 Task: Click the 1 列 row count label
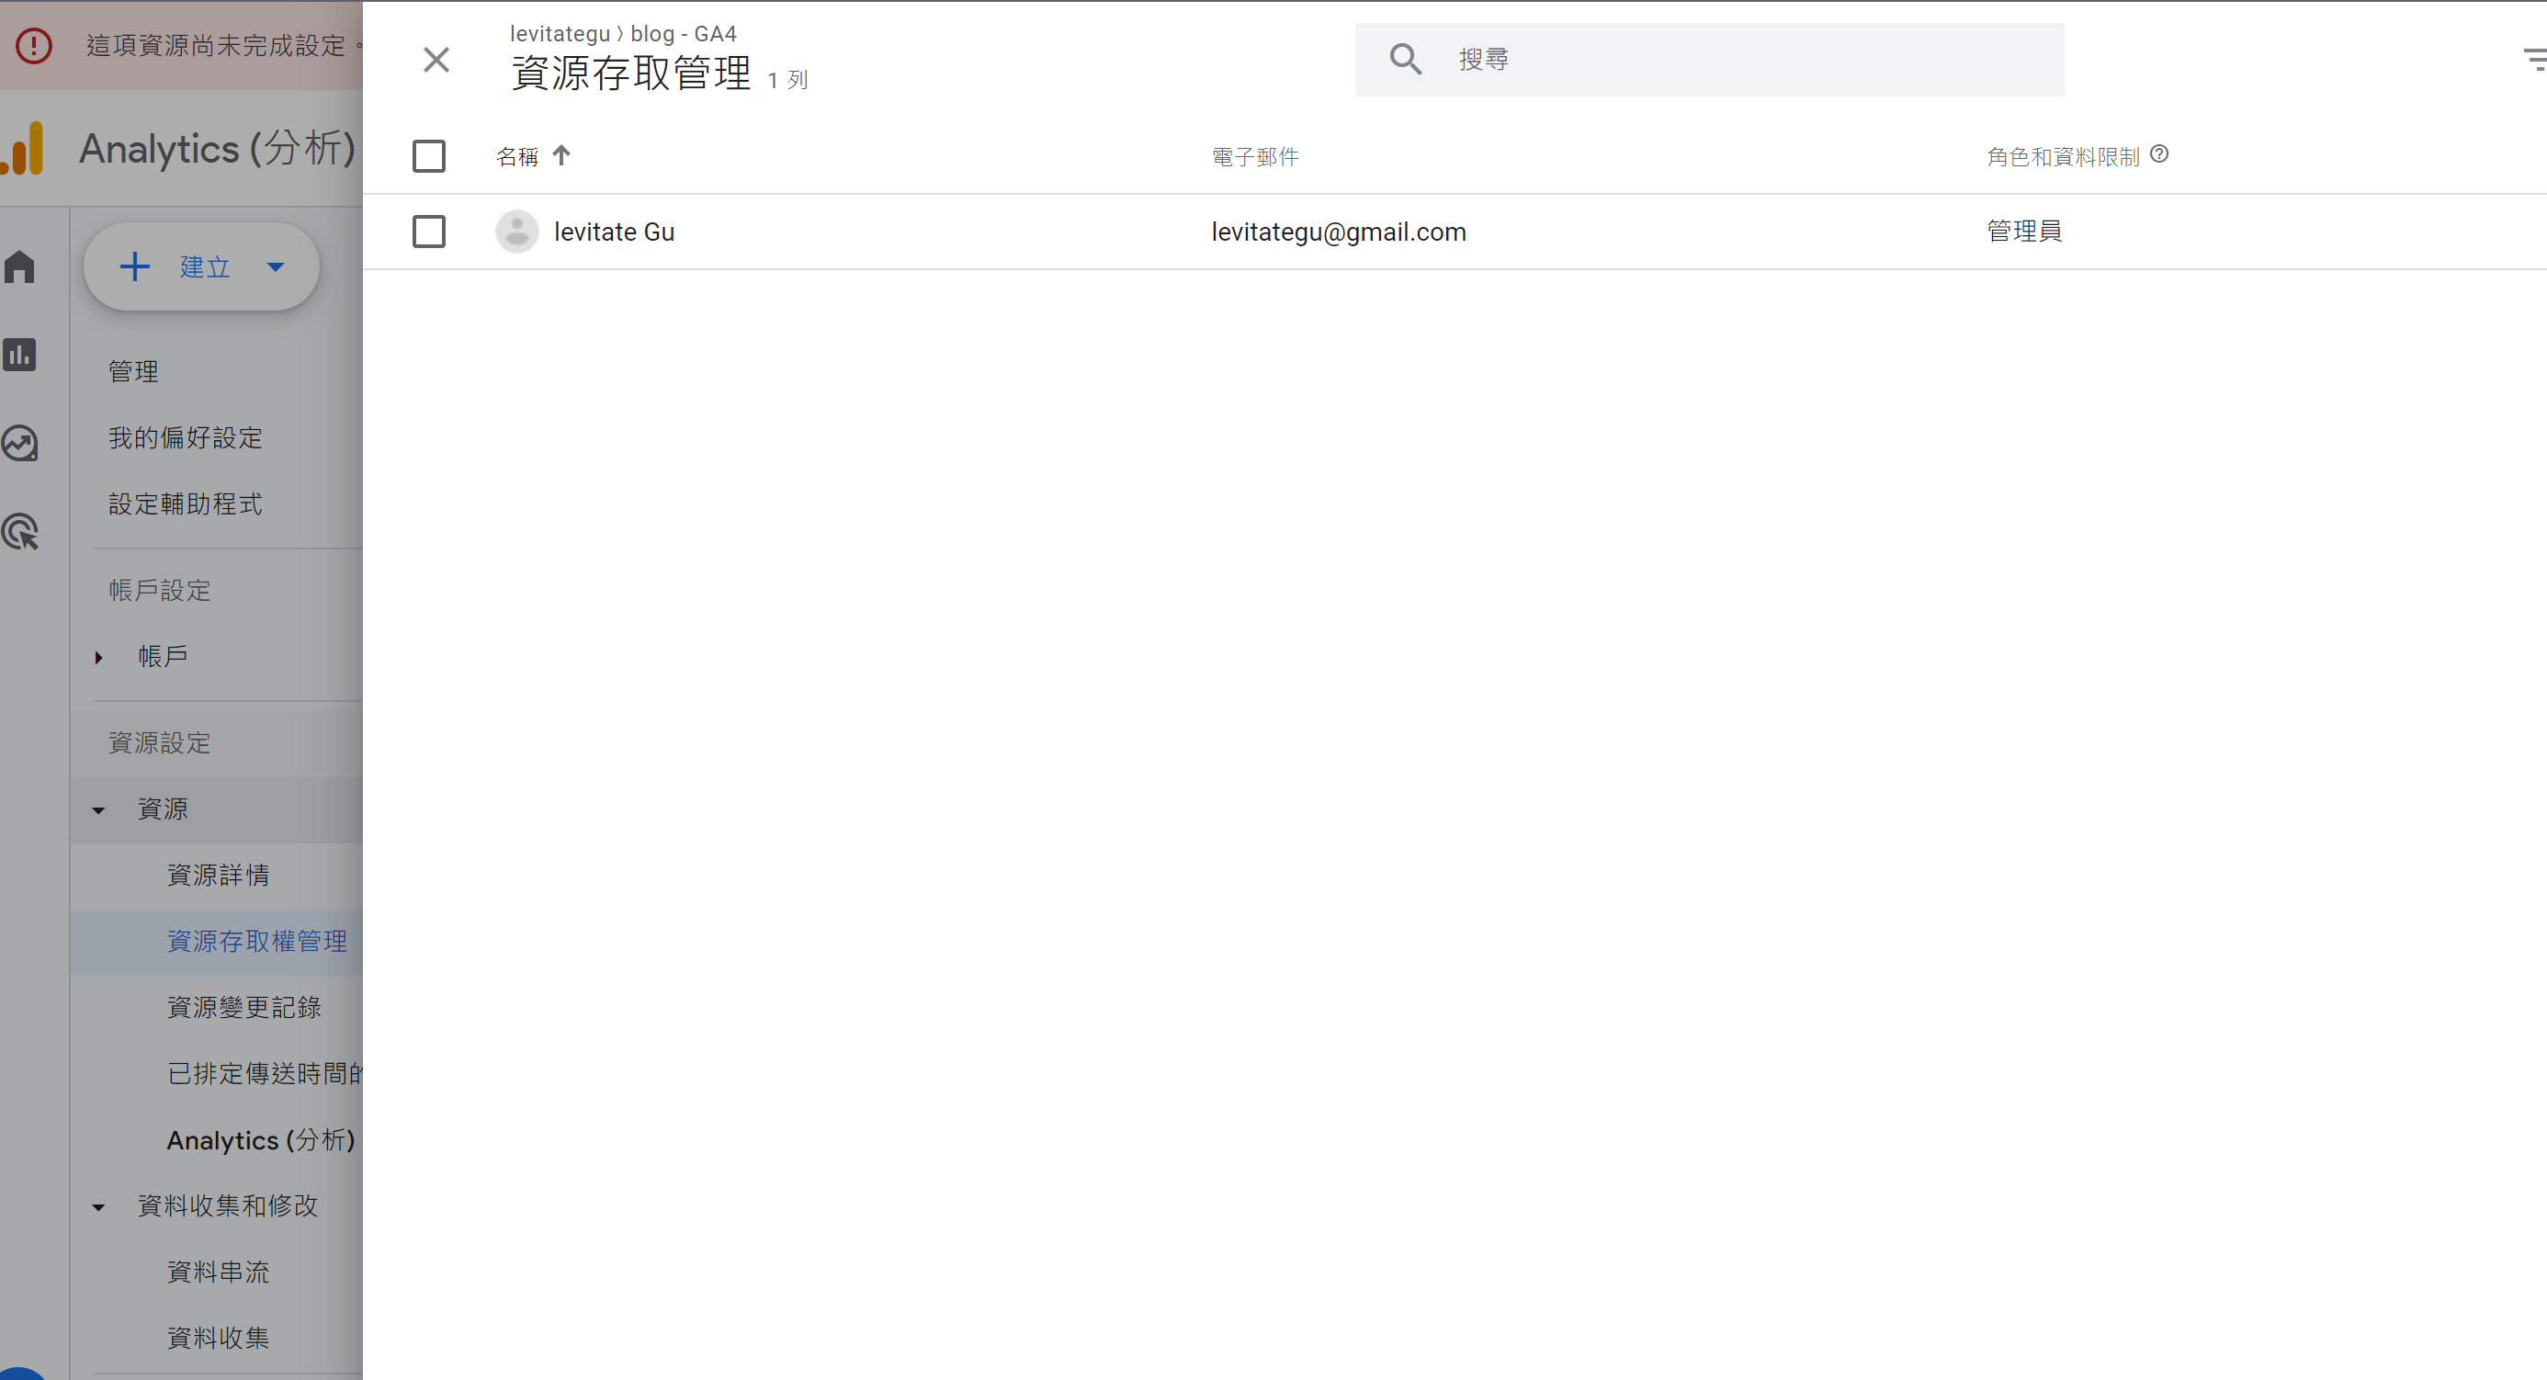pyautogui.click(x=788, y=80)
